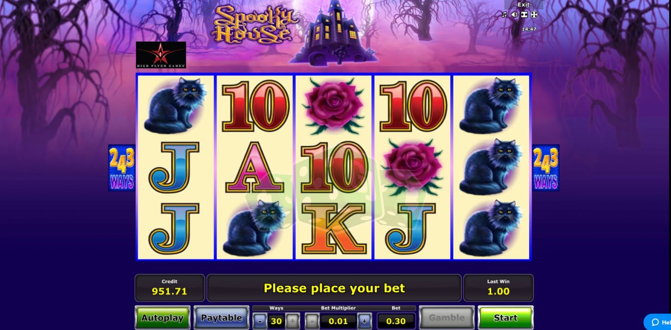The image size is (671, 330).
Task: Start the spin with the Start button
Action: [505, 318]
